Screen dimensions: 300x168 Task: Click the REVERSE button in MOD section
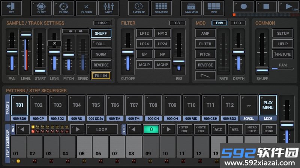pos(205,65)
